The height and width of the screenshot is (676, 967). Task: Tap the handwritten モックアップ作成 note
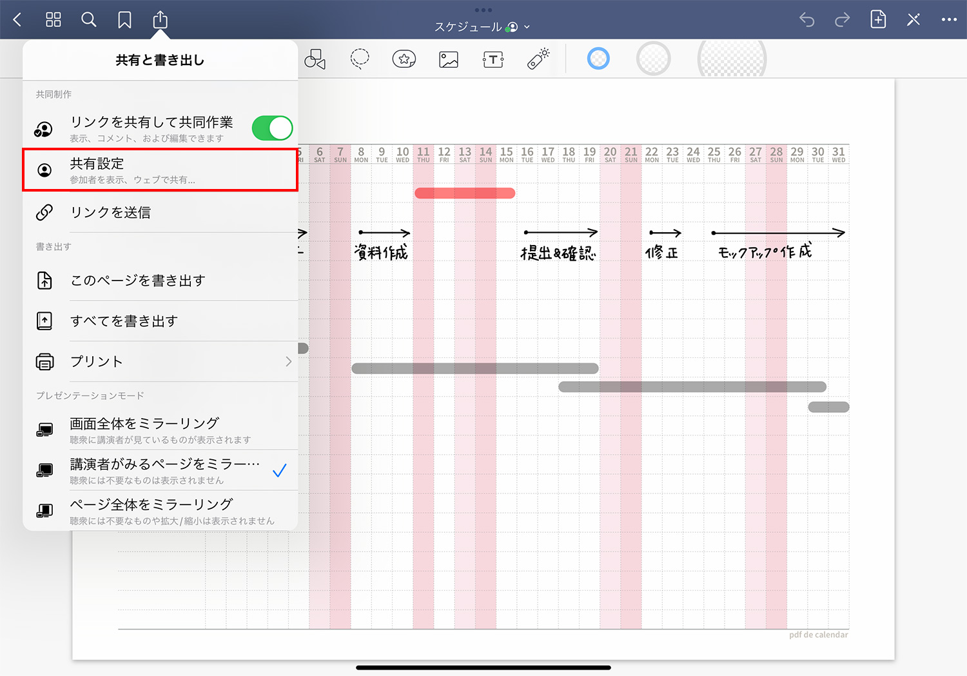(x=765, y=251)
